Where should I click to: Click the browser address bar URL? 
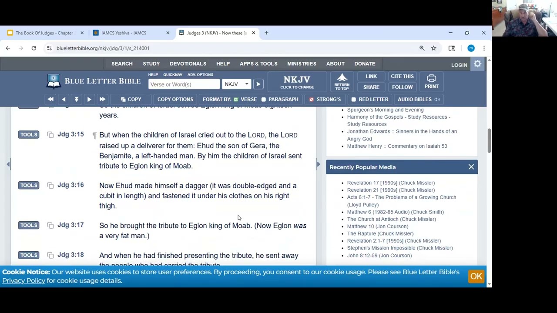click(x=103, y=48)
